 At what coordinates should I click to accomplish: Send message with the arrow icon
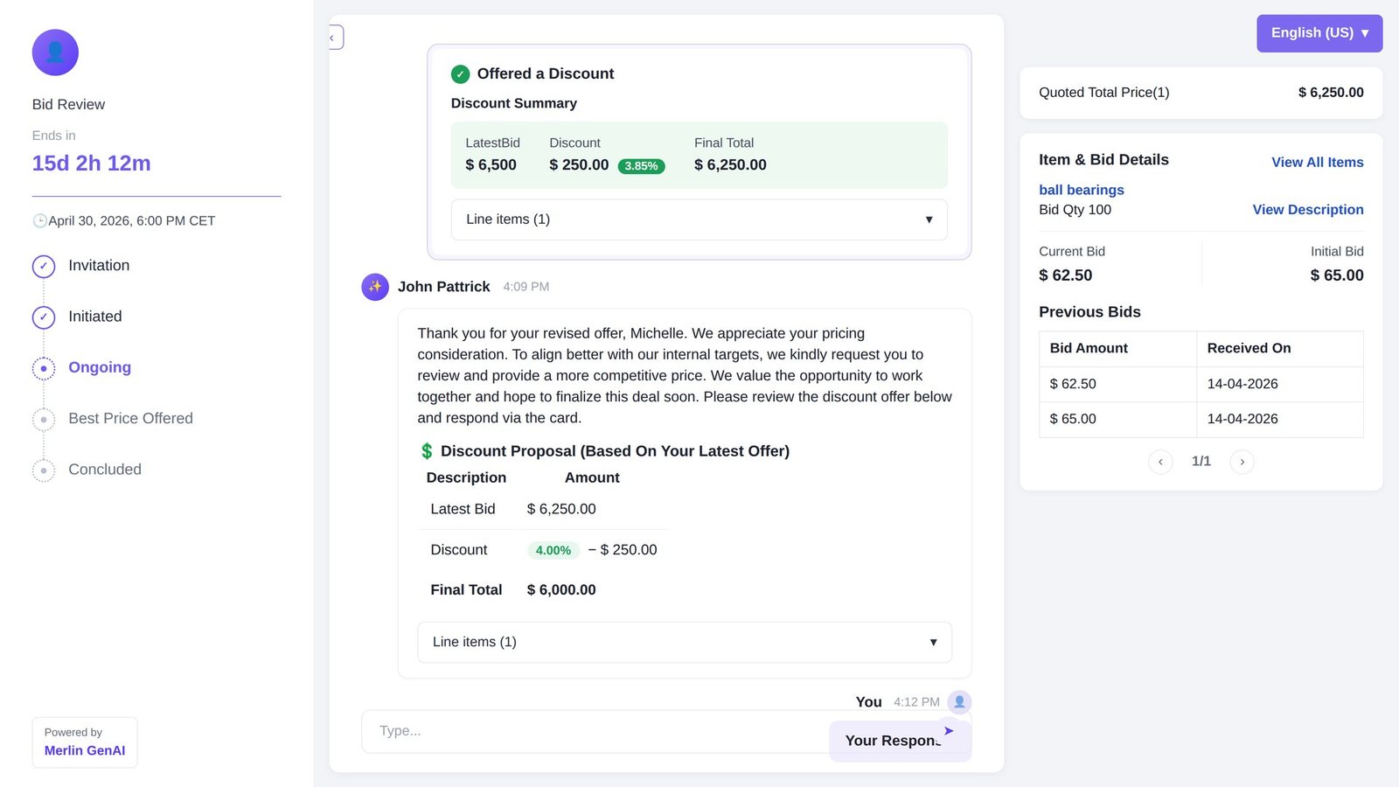pos(949,731)
